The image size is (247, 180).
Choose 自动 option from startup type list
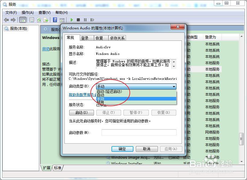[x=136, y=95]
